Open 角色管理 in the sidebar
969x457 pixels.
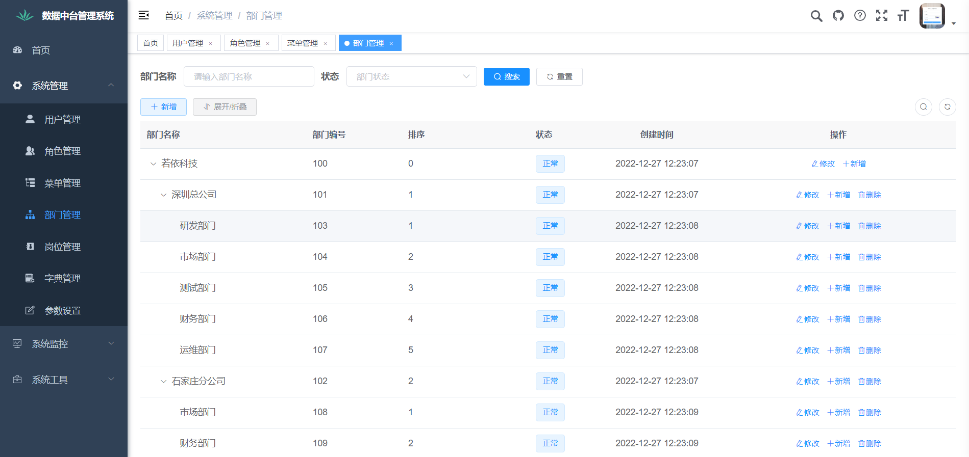tap(64, 151)
